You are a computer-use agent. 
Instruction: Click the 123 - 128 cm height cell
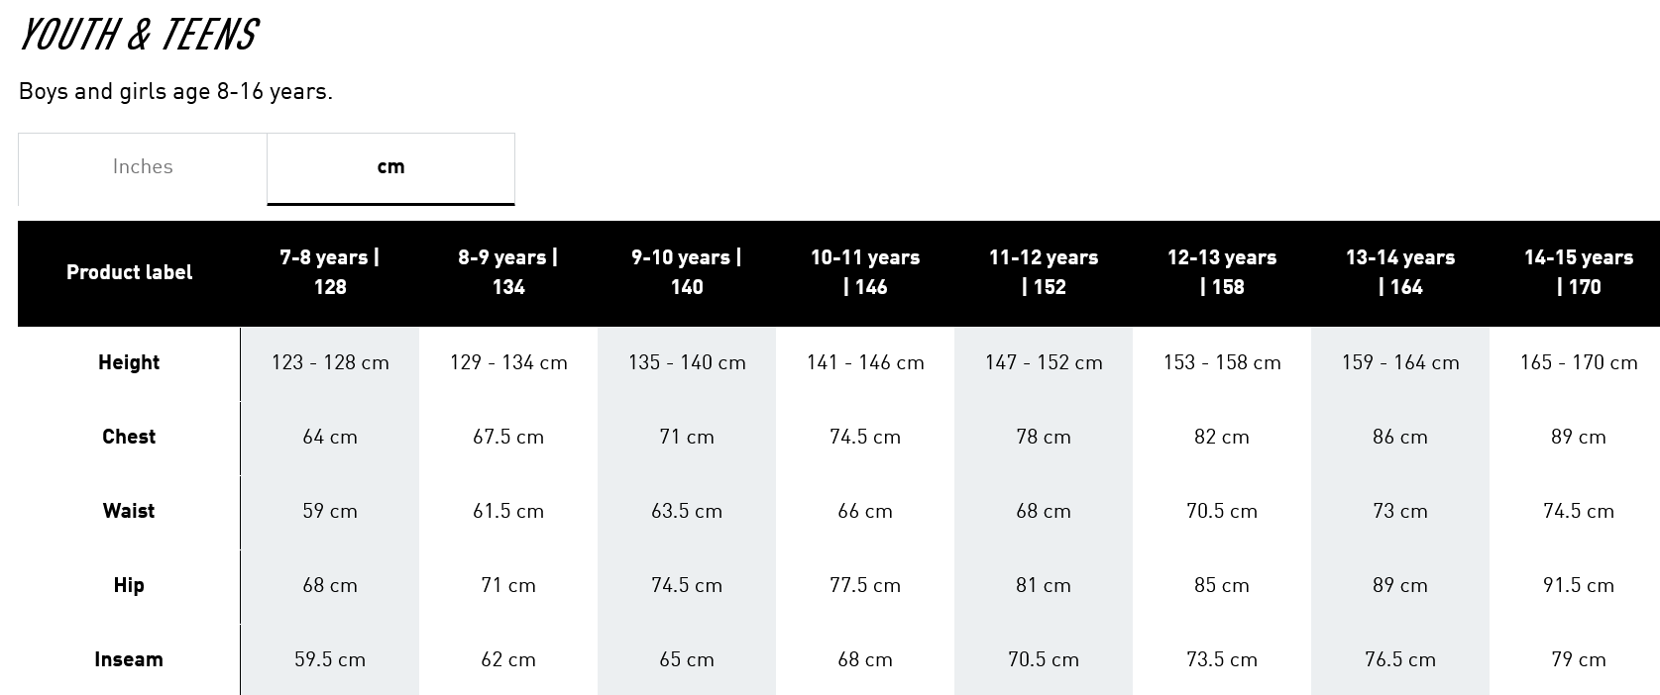[x=330, y=362]
